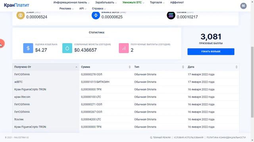Click the Binance BEP20 coin icon
The width and height of the screenshot is (254, 142).
(96, 15)
